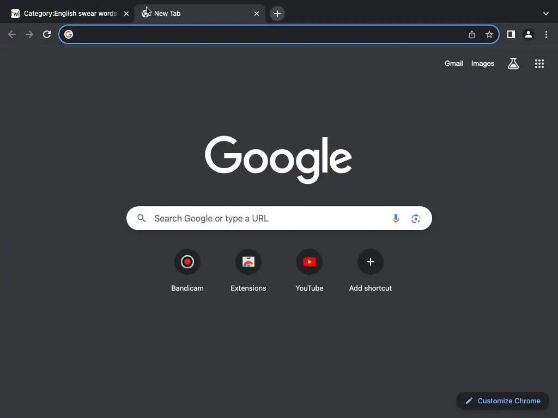Bookmark this tab with the star icon
558x418 pixels.
489,34
